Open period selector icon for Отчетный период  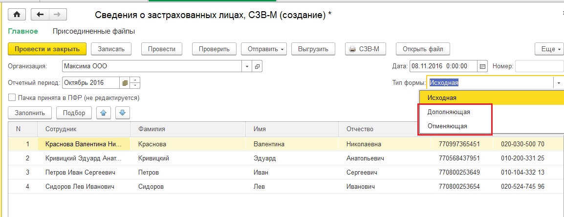click(x=125, y=83)
